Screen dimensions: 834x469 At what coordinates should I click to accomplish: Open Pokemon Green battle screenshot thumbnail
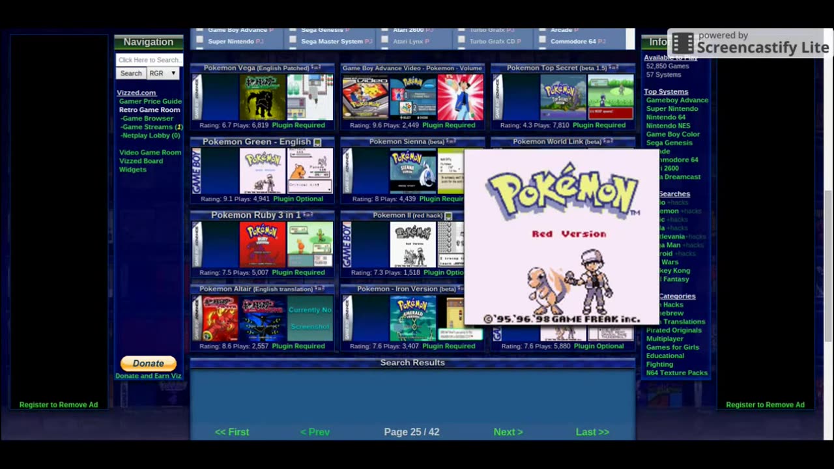[310, 171]
